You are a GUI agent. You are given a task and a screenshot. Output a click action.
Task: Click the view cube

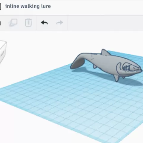coord(3,52)
